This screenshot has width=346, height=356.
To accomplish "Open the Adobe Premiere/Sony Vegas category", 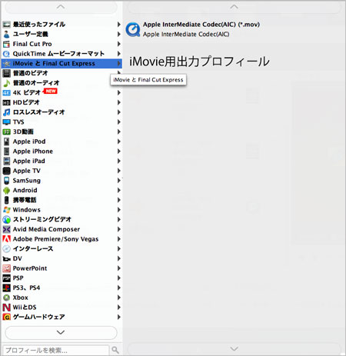I will coord(62,239).
